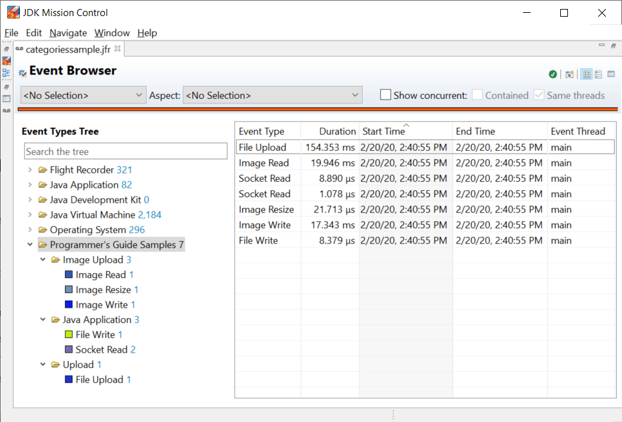Viewport: 622px width, 422px height.
Task: Check the Contained checkbox
Action: (x=477, y=94)
